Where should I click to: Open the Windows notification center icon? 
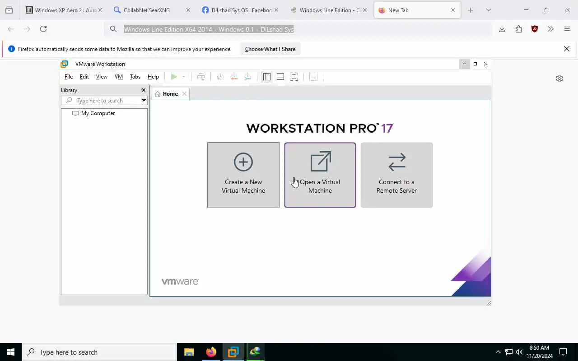tap(563, 352)
